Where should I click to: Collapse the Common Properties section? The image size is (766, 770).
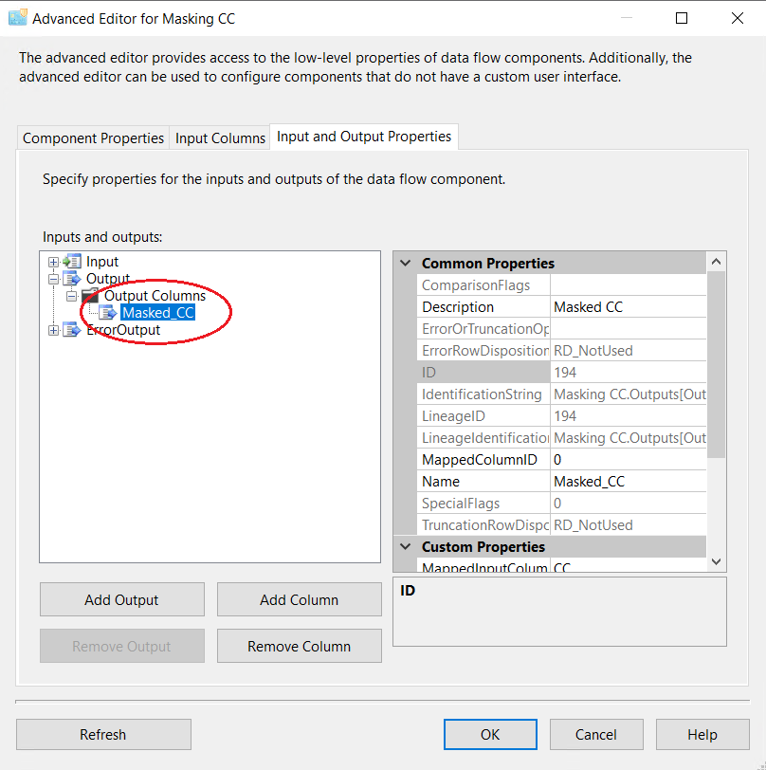[x=406, y=264]
